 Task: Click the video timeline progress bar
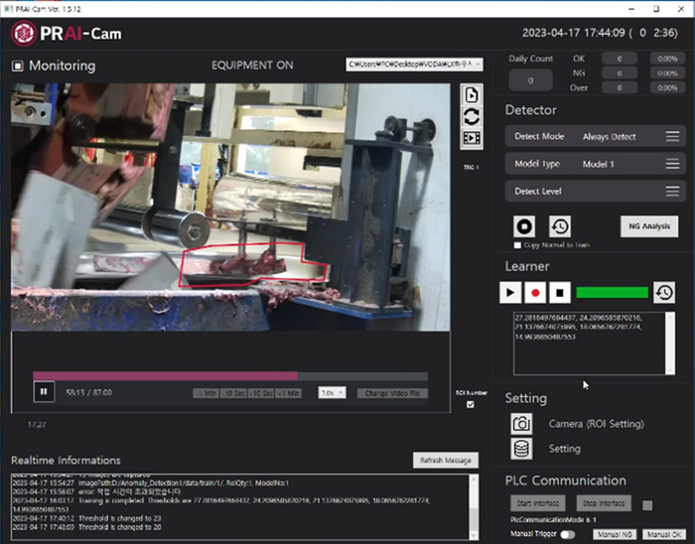coord(230,376)
